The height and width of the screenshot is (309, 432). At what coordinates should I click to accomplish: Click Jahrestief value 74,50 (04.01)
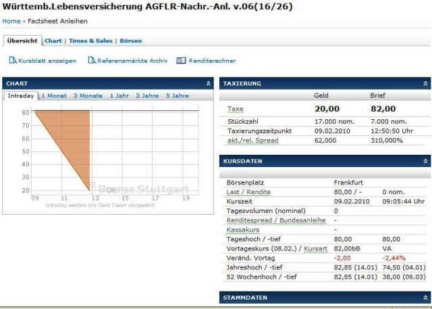[x=404, y=267]
